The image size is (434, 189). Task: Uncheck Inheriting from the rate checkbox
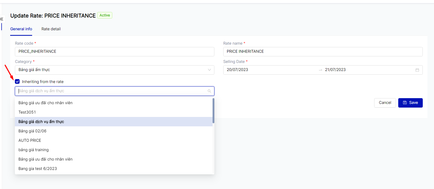coord(17,82)
